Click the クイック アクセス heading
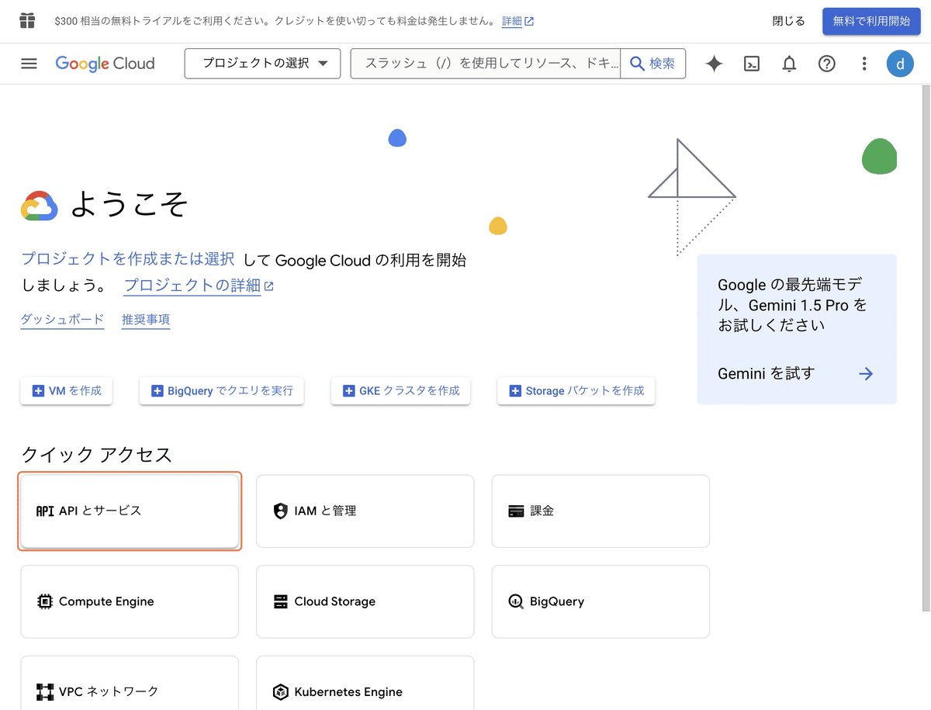 96,455
